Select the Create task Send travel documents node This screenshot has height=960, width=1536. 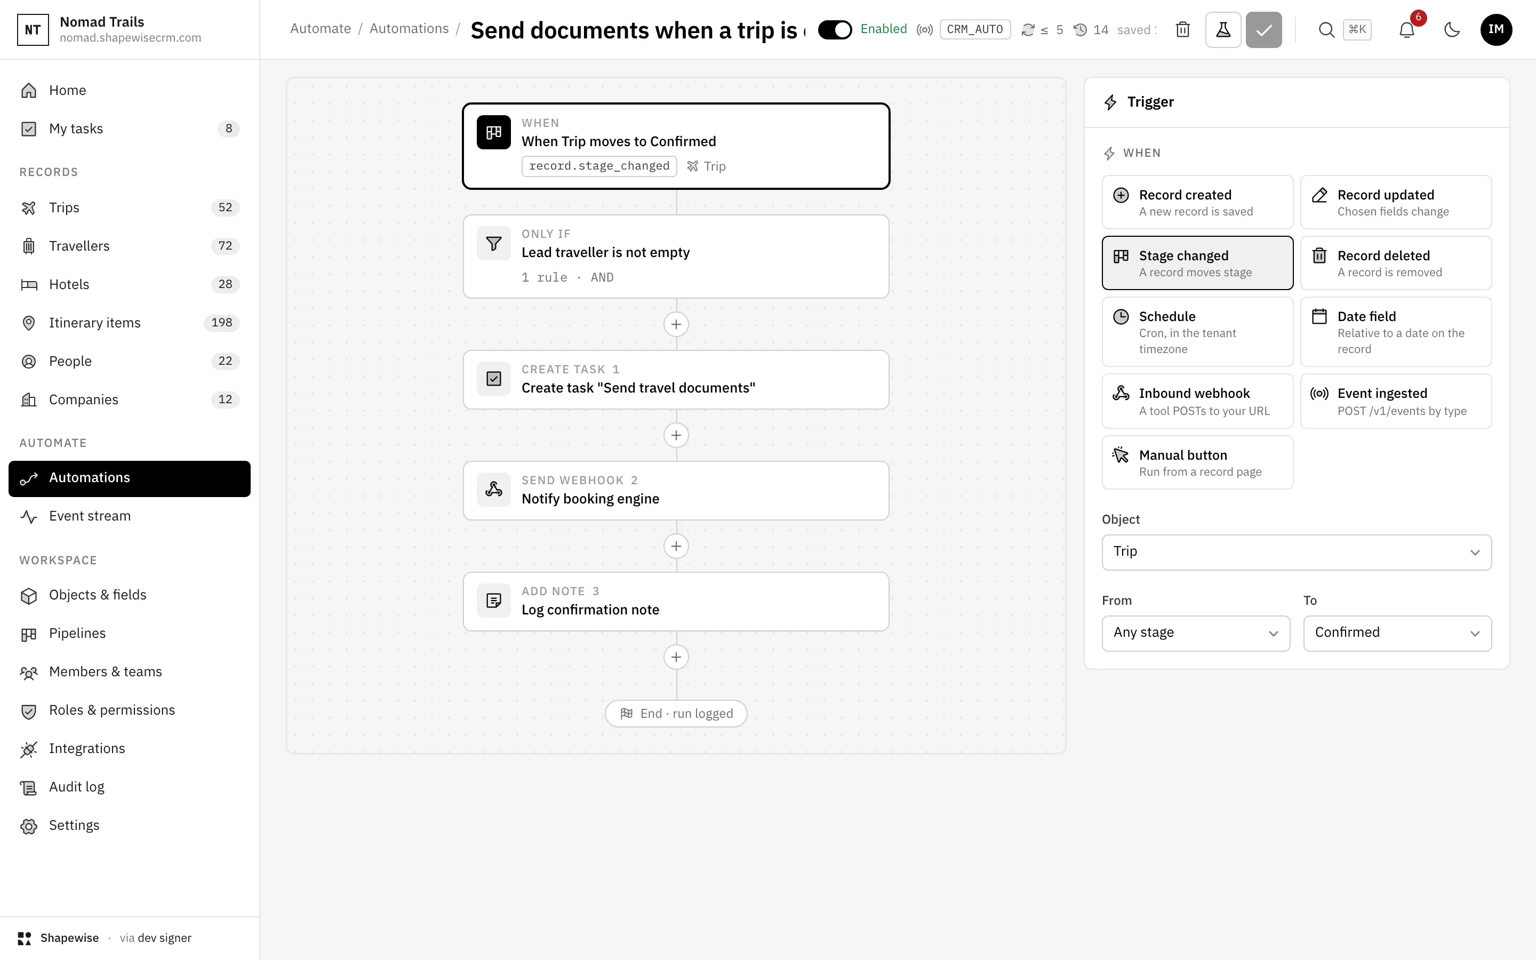click(x=676, y=380)
